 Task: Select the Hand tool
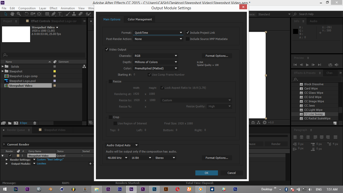(x=12, y=14)
